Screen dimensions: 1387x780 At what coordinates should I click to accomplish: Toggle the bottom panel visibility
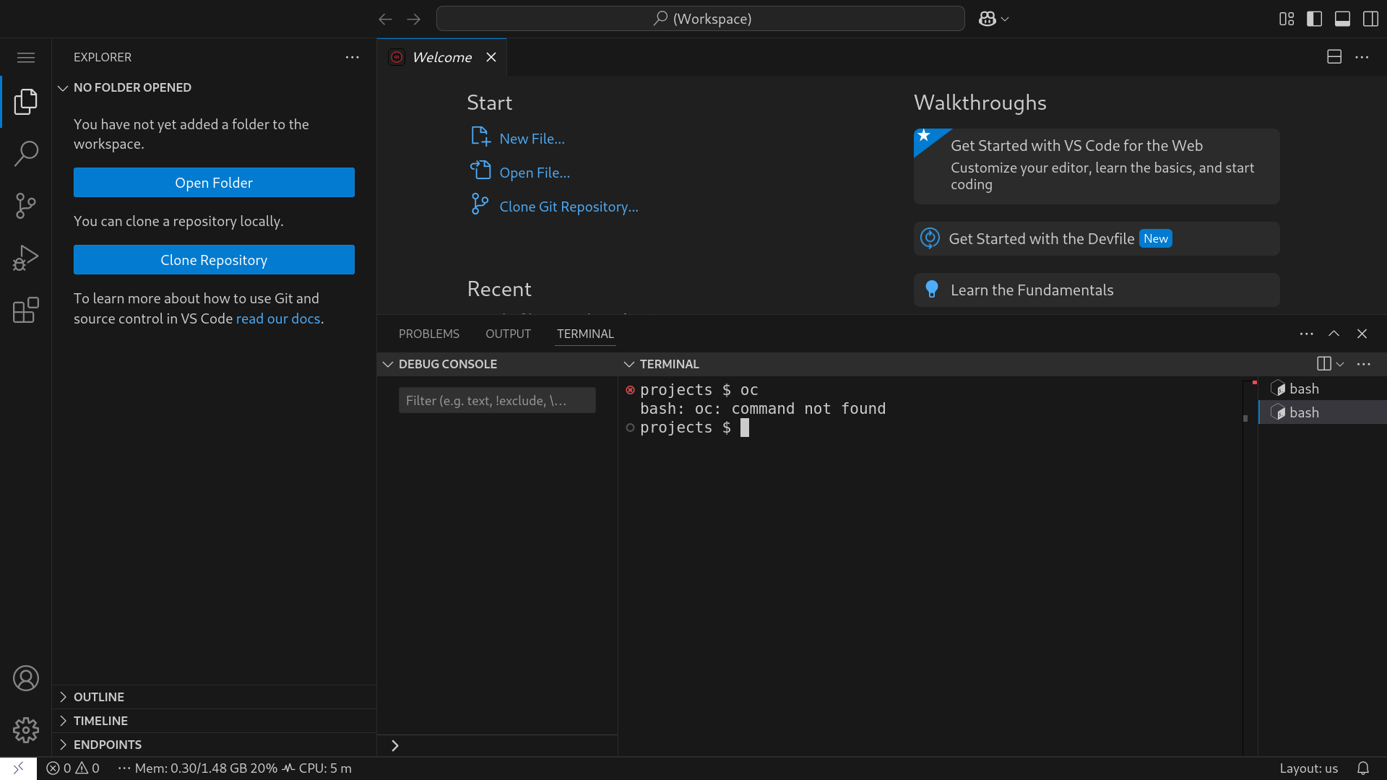coord(1342,19)
